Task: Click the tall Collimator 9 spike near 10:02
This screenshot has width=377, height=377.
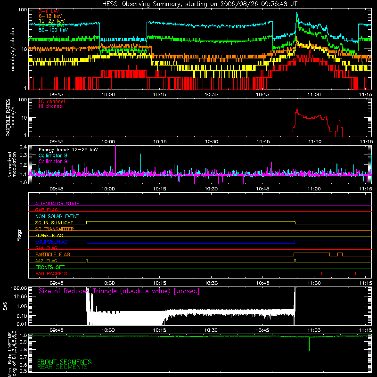Action: point(115,159)
